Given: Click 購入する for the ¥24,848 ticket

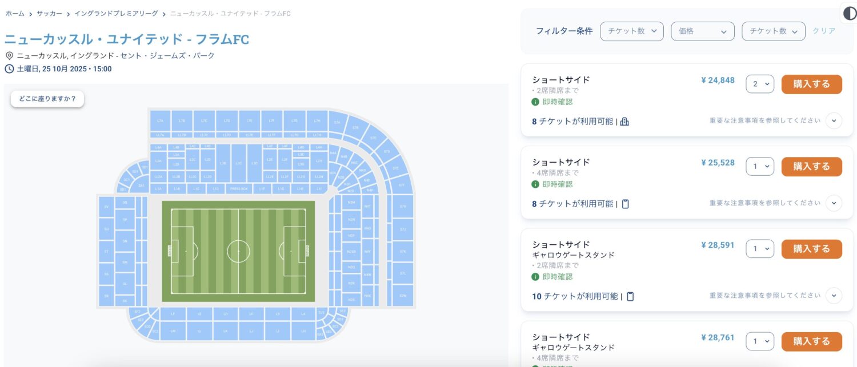Looking at the screenshot, I should pyautogui.click(x=811, y=84).
